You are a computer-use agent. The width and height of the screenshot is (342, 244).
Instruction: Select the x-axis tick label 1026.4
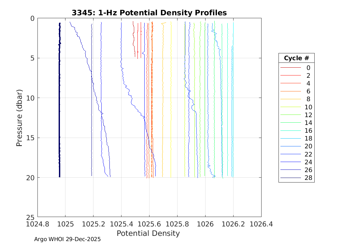(x=261, y=224)
